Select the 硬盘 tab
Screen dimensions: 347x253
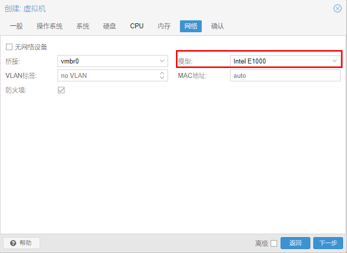(x=110, y=26)
